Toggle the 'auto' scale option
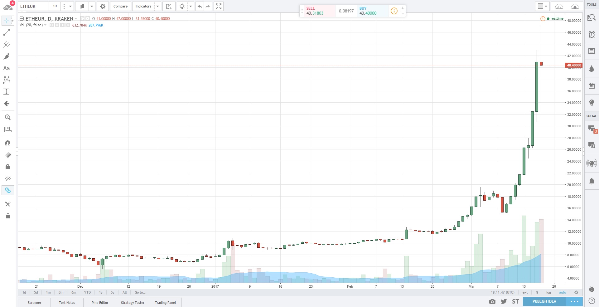 pyautogui.click(x=563, y=292)
